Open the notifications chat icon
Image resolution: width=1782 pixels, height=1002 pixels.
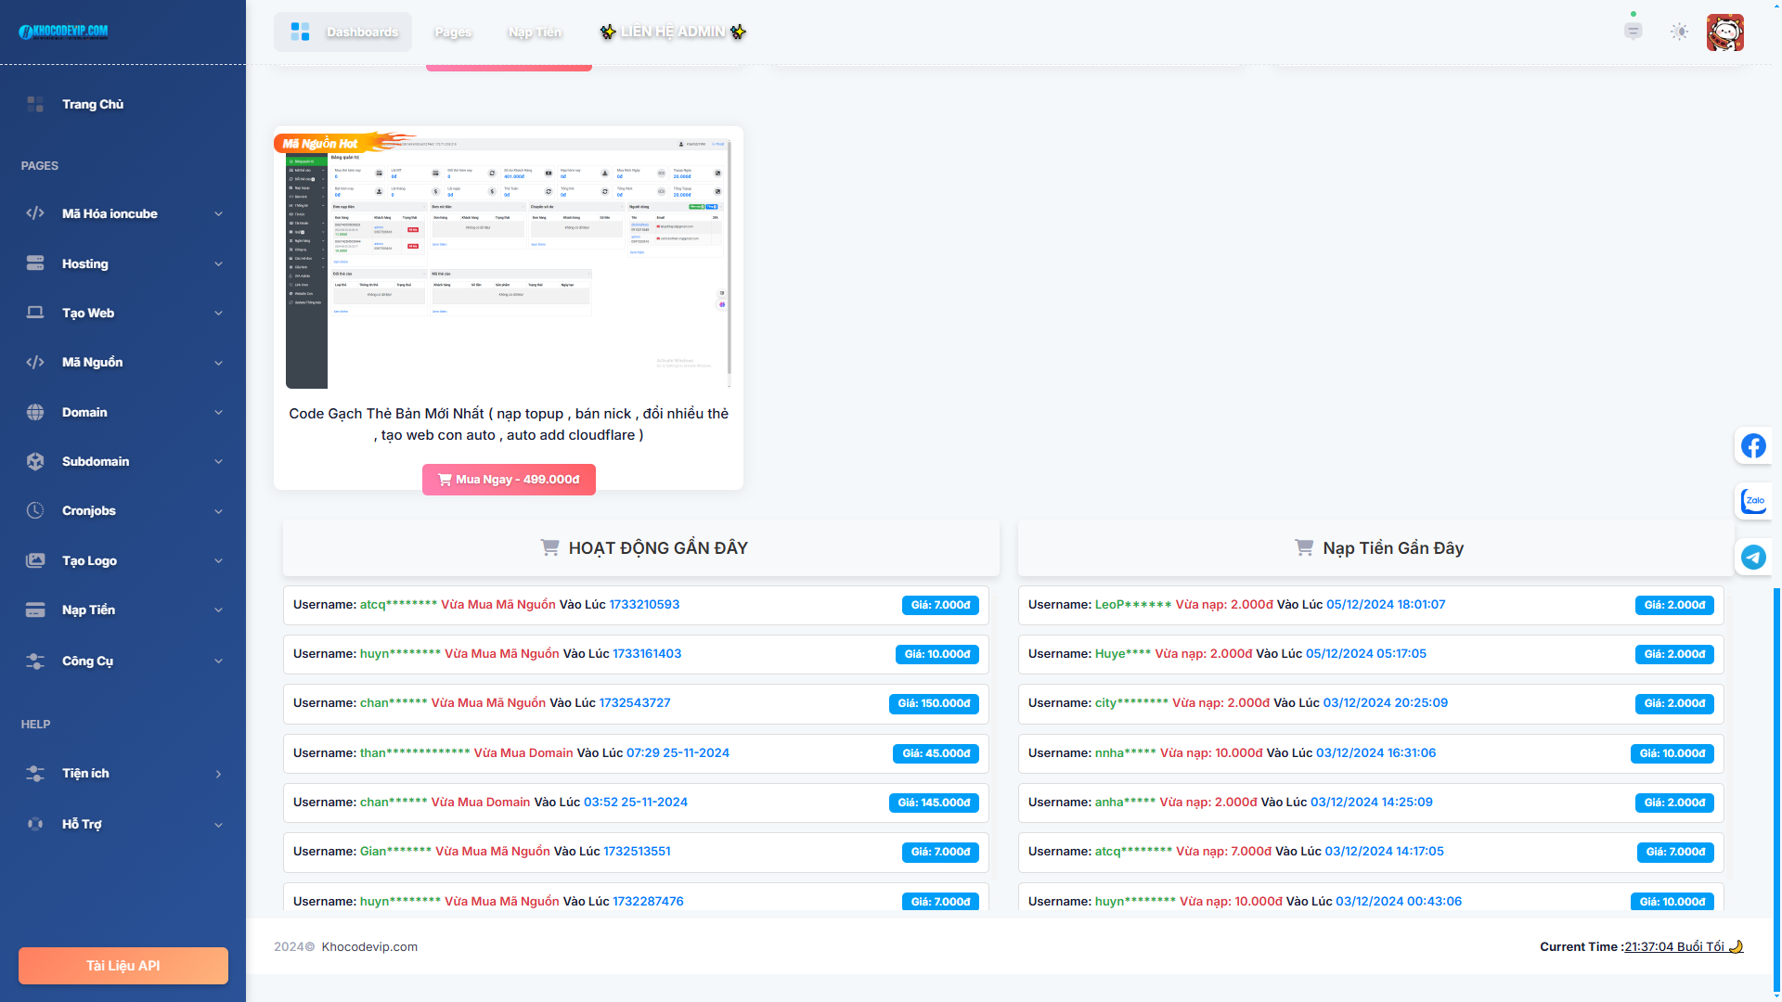(1633, 32)
